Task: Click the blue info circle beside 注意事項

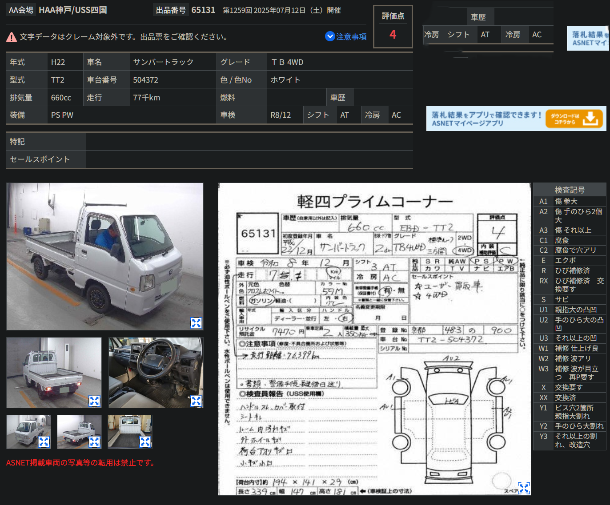Action: (329, 36)
